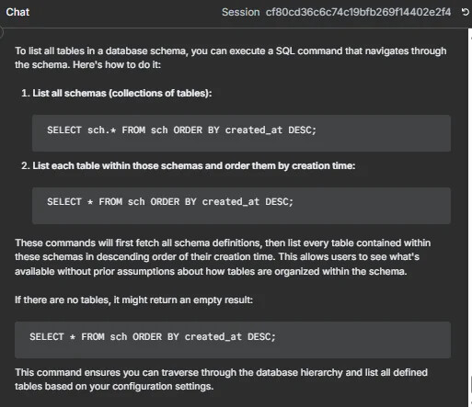Click the Chat panel title
Image resolution: width=472 pixels, height=407 pixels.
pos(17,12)
